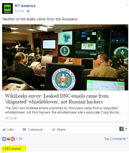Select the Comment button text

click(x=35, y=130)
